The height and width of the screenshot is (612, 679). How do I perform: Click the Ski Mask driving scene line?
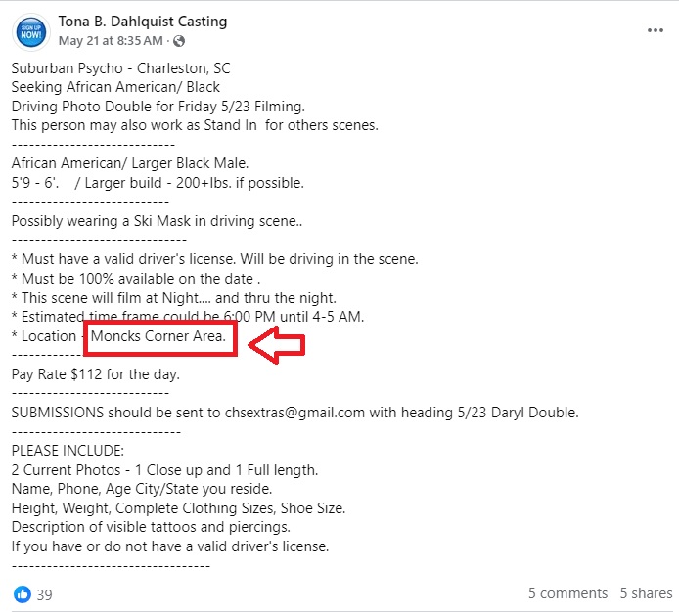pos(157,221)
